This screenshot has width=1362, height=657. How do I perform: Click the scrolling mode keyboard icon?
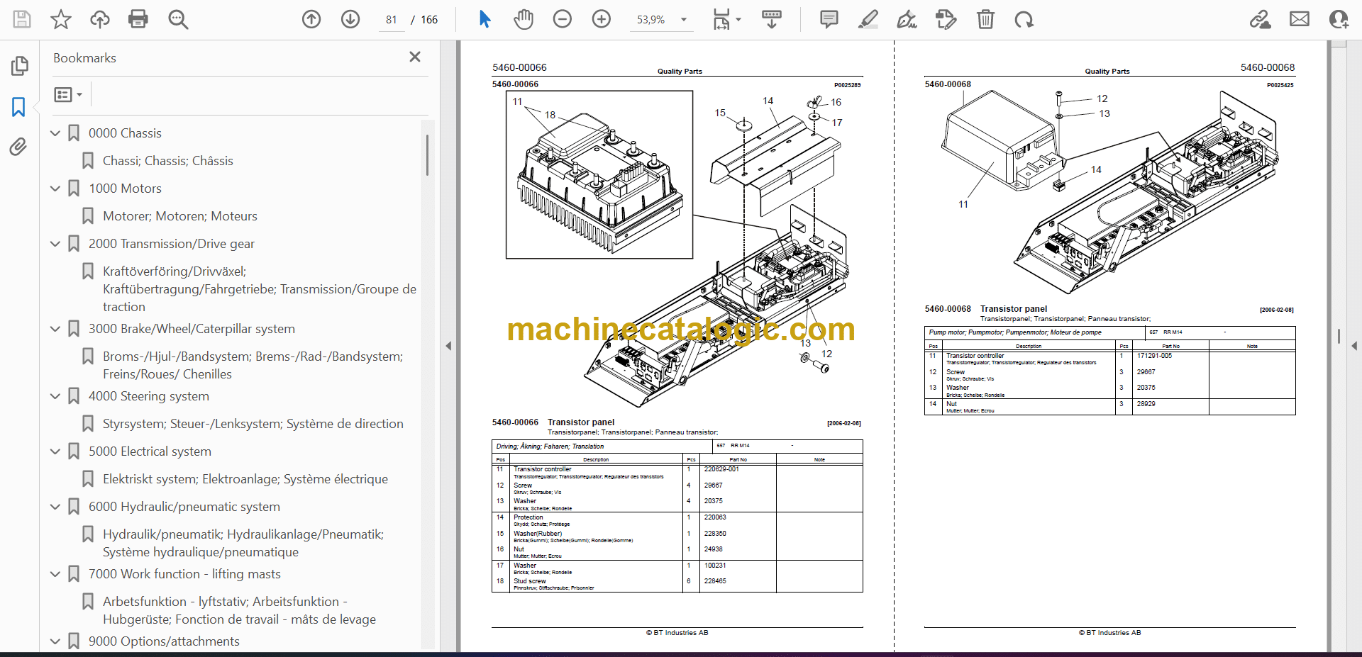click(772, 19)
